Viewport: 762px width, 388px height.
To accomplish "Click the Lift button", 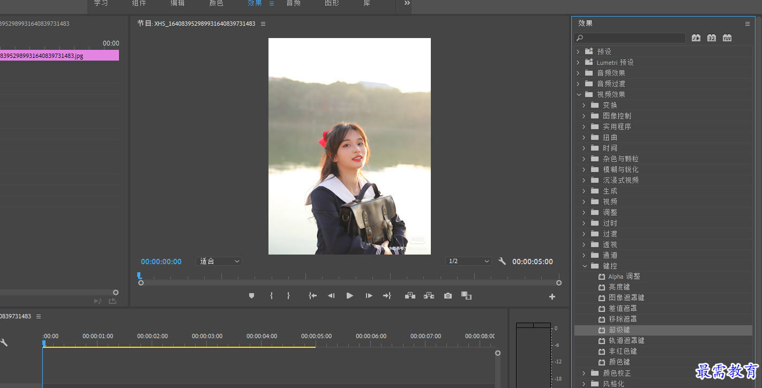I will pos(410,296).
